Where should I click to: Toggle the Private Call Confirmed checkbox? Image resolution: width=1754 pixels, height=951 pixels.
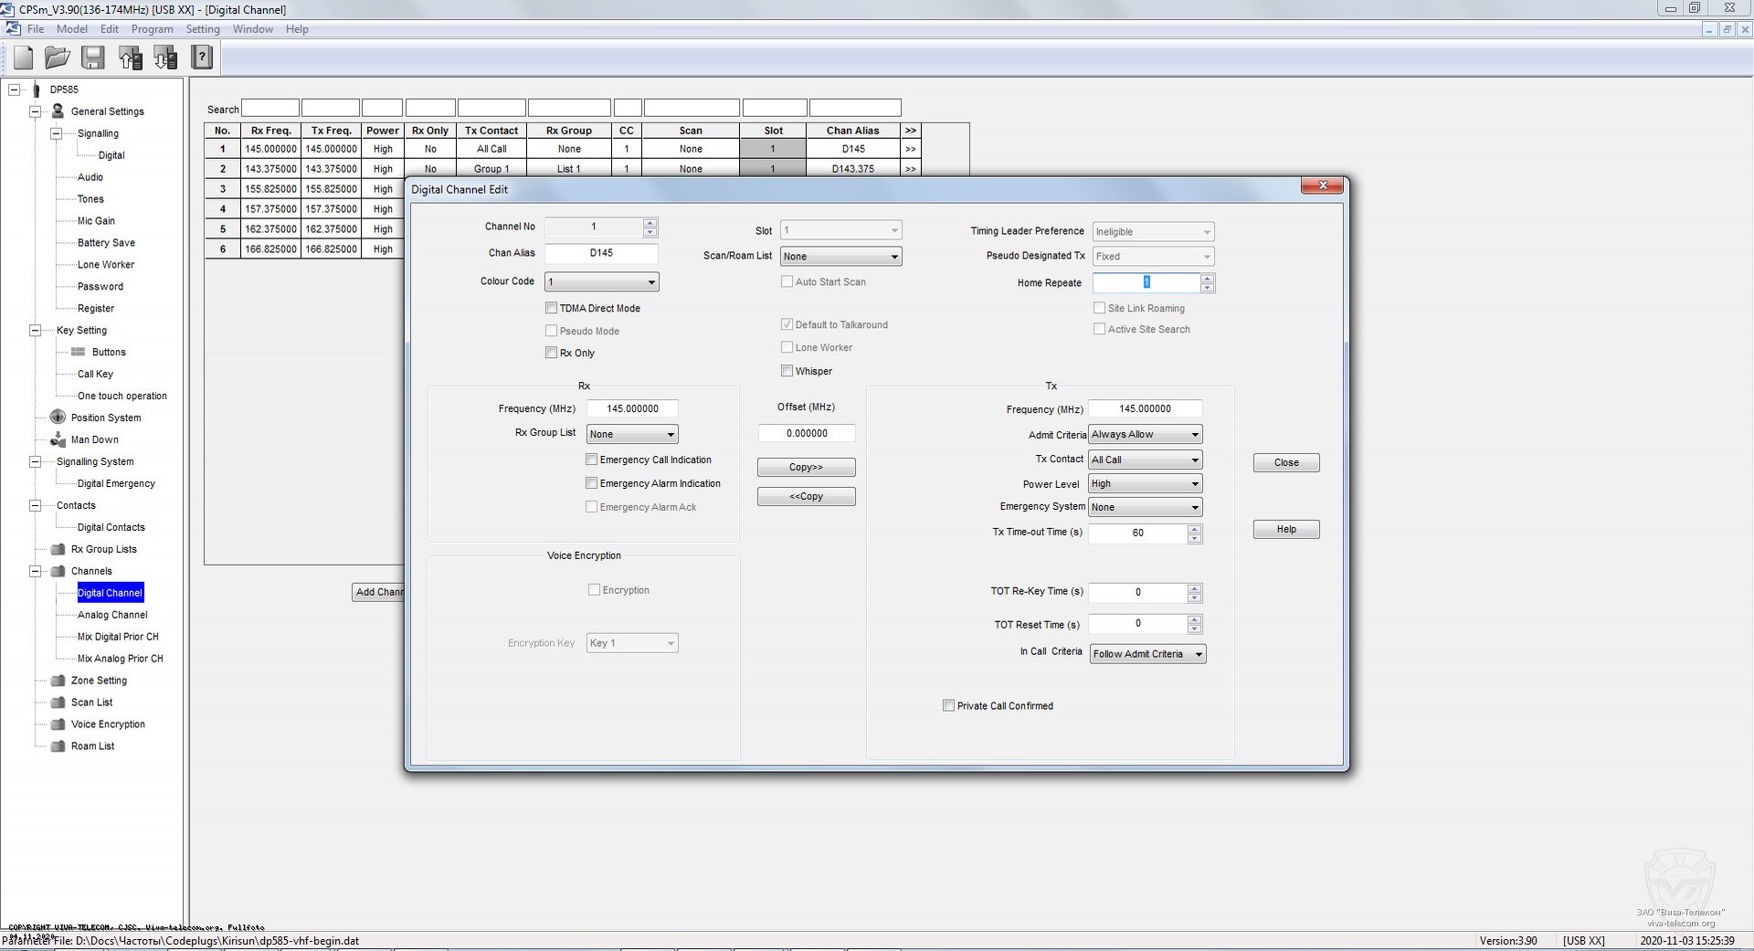click(948, 706)
